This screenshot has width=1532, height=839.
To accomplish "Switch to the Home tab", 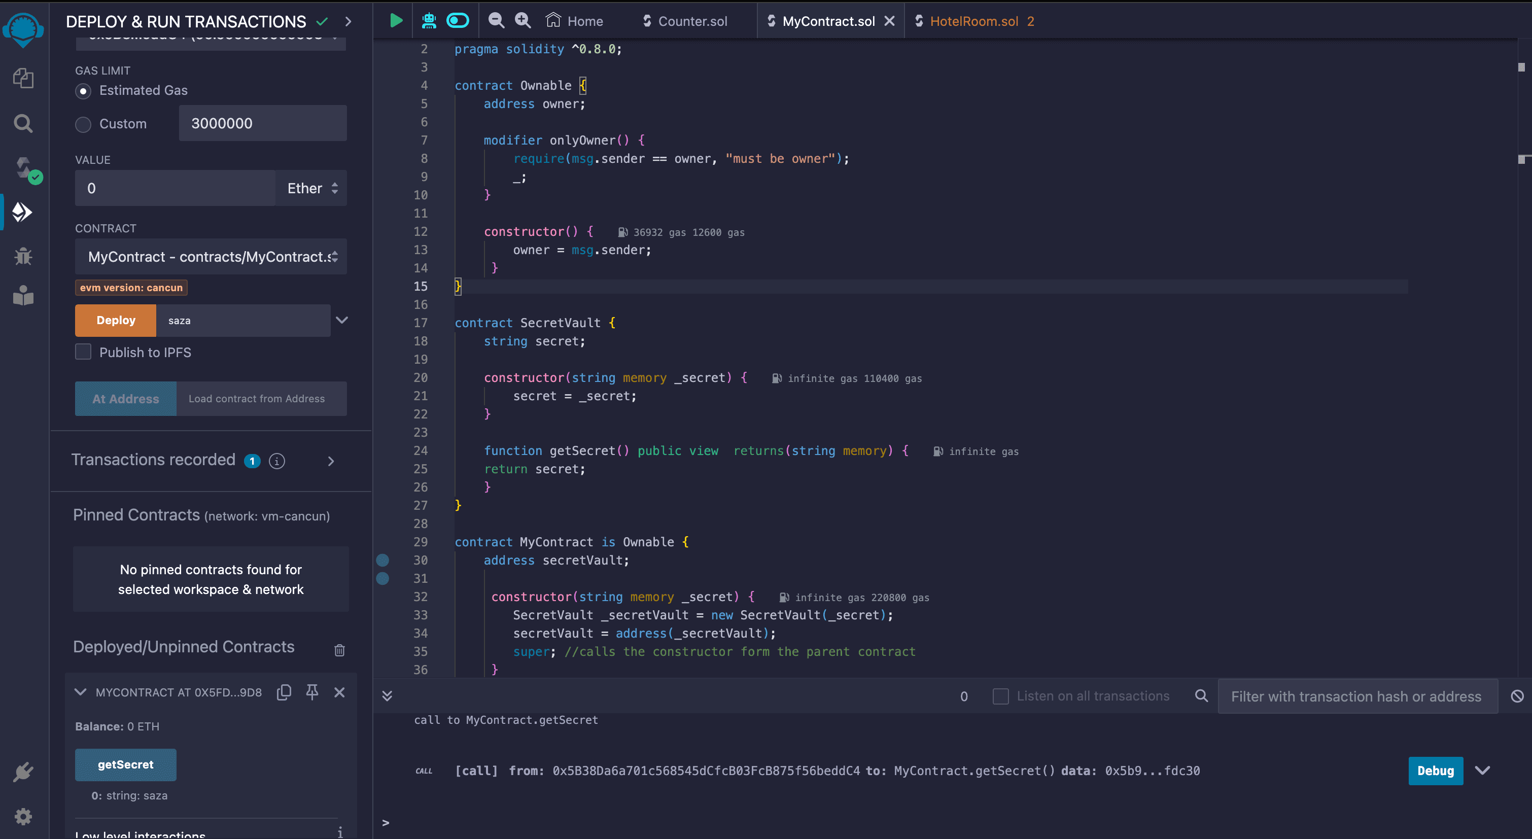I will [574, 21].
